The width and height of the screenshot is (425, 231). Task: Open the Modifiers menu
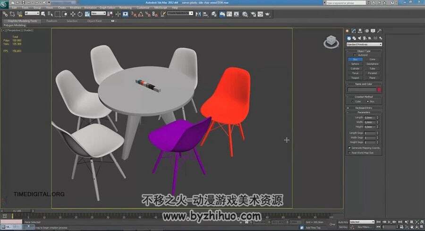76,8
